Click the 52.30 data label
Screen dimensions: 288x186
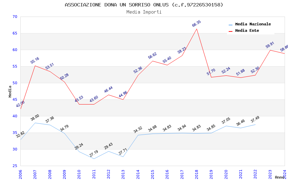(x=255, y=70)
